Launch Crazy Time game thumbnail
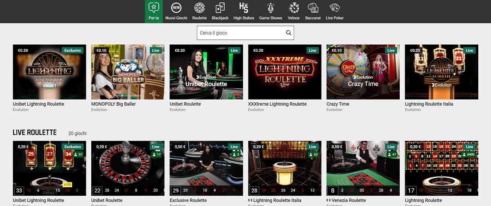Viewport: 491px width, 206px height. [363, 72]
